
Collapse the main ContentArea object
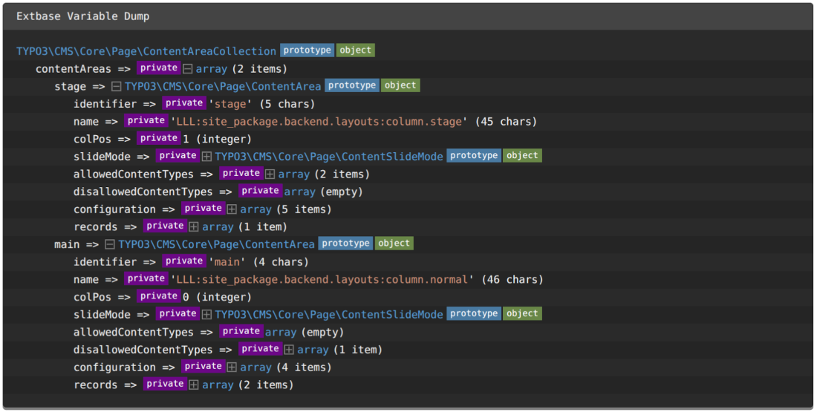coord(110,244)
